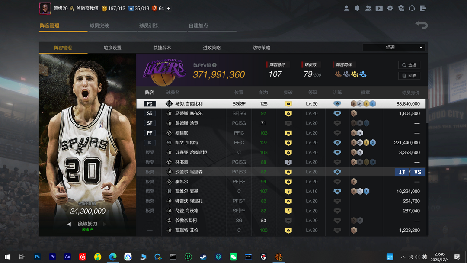This screenshot has width=467, height=263.
Task: Switch to the 球员突破 tab
Action: (99, 26)
